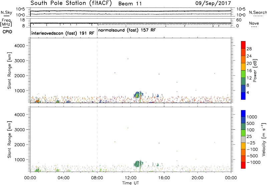Click the velocity panel 'Slant Range [km]' label
Screen dimensions: 267x185
point(9,140)
